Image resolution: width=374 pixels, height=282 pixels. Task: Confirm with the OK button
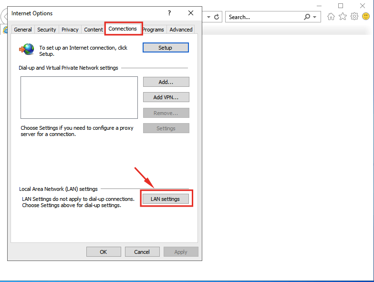pyautogui.click(x=104, y=252)
